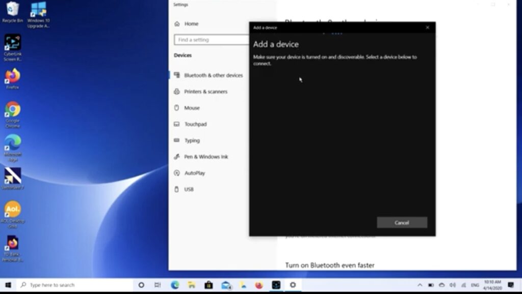This screenshot has width=522, height=294.
Task: Open AutoPlay settings
Action: 194,173
